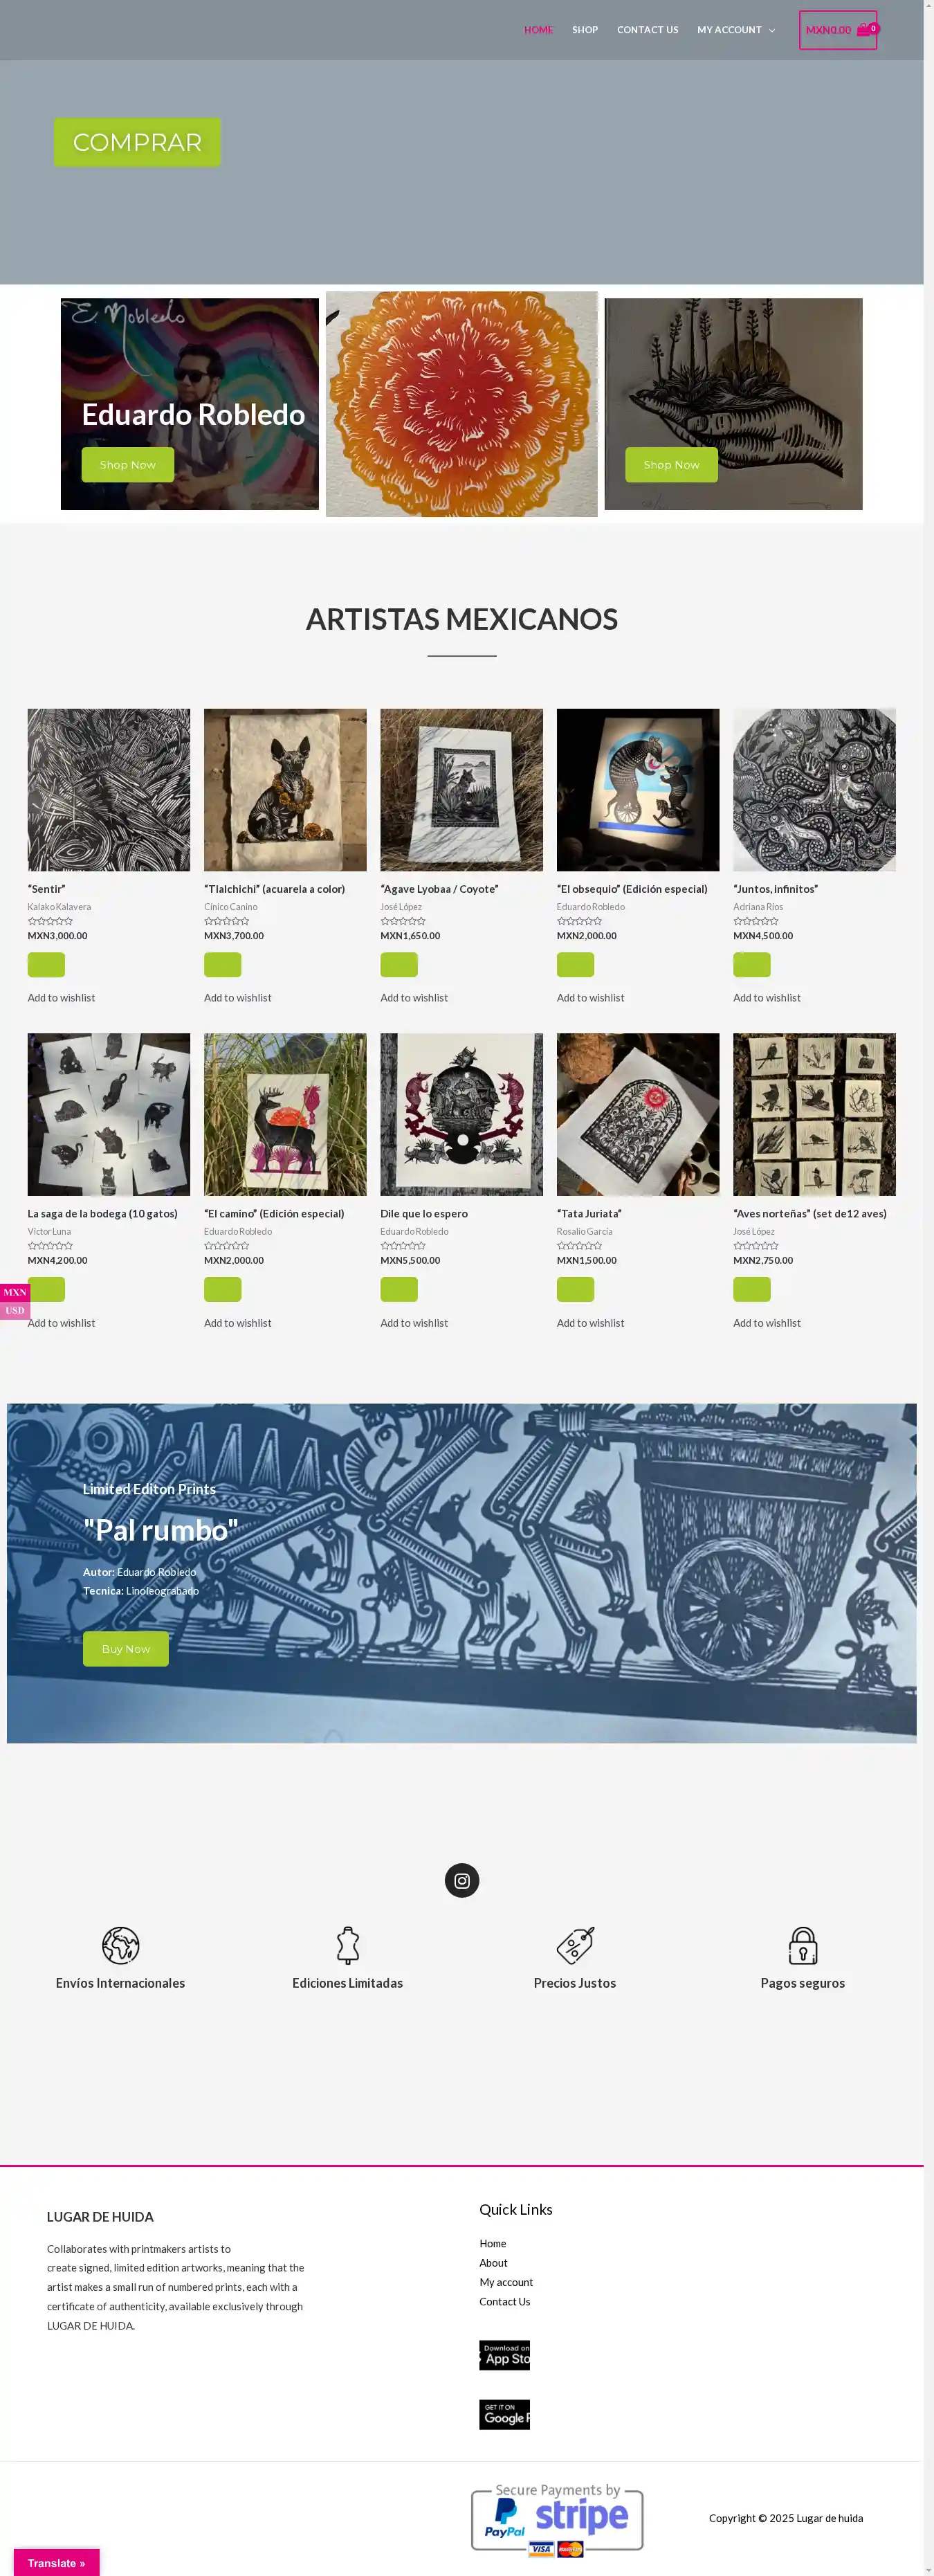Open the Contact Us menu item

pyautogui.click(x=647, y=30)
